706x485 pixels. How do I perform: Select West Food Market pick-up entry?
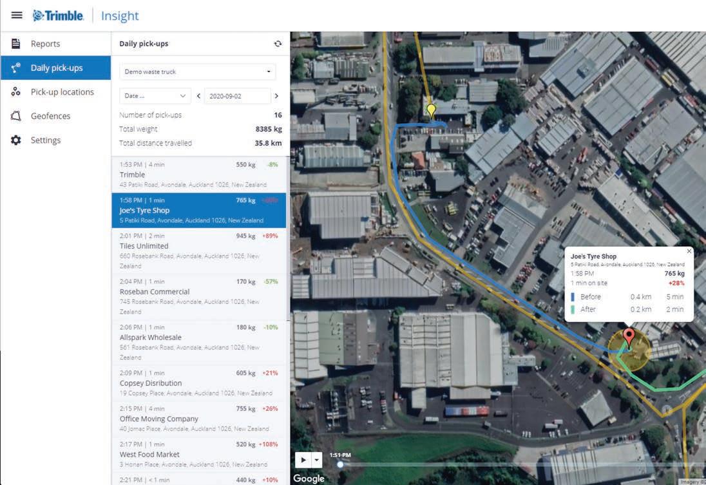click(198, 454)
